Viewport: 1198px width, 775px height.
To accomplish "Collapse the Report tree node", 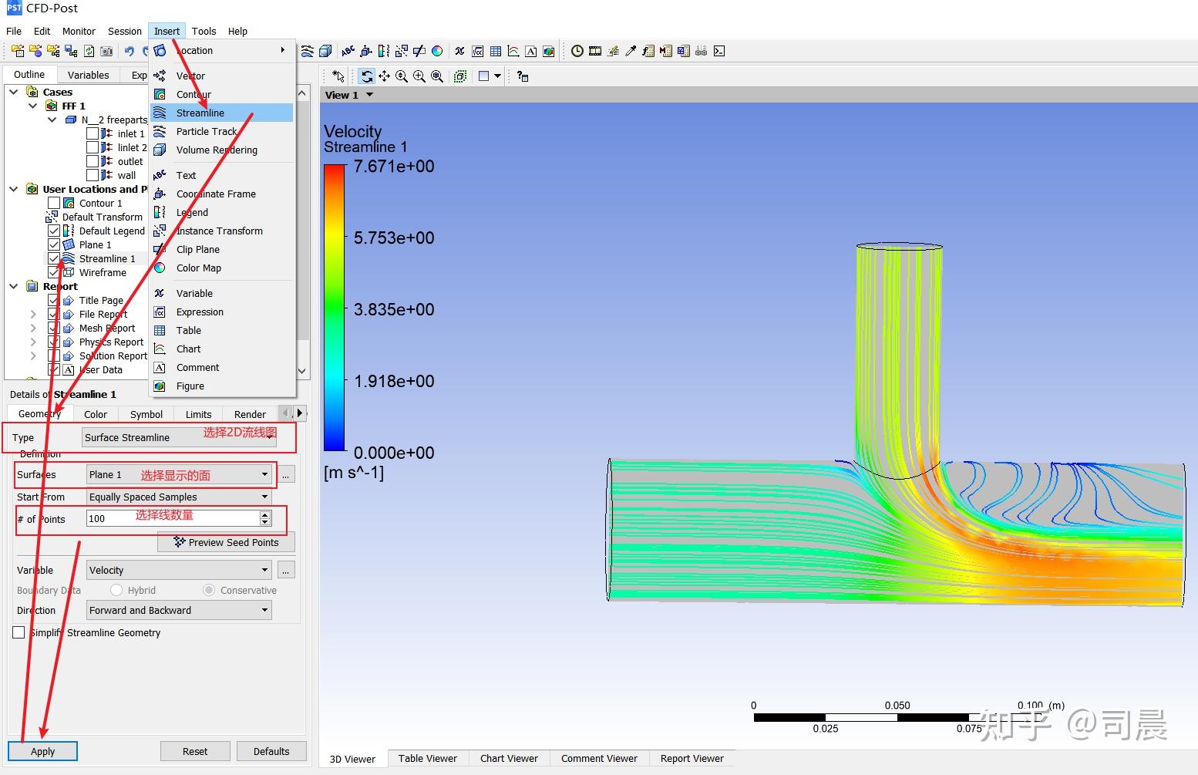I will pos(14,286).
